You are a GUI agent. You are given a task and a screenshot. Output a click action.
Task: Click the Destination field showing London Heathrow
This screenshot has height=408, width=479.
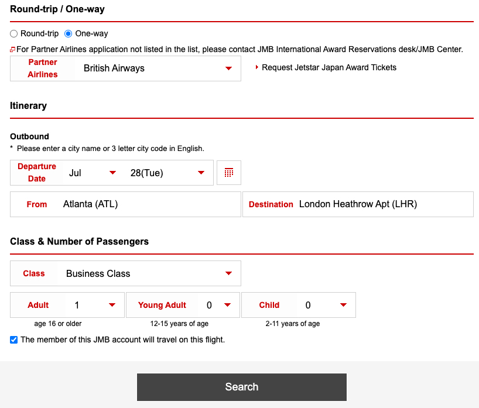(381, 204)
